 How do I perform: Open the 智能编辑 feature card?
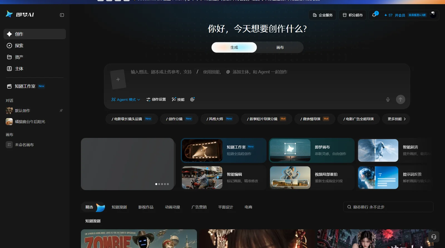(x=224, y=178)
